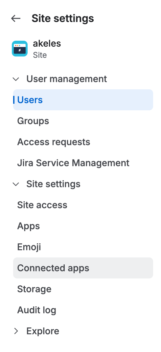Click the back arrow beside Site settings
The width and height of the screenshot is (161, 352).
16,18
